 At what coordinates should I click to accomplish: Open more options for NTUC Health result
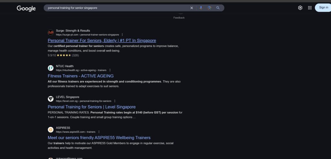pos(110,70)
